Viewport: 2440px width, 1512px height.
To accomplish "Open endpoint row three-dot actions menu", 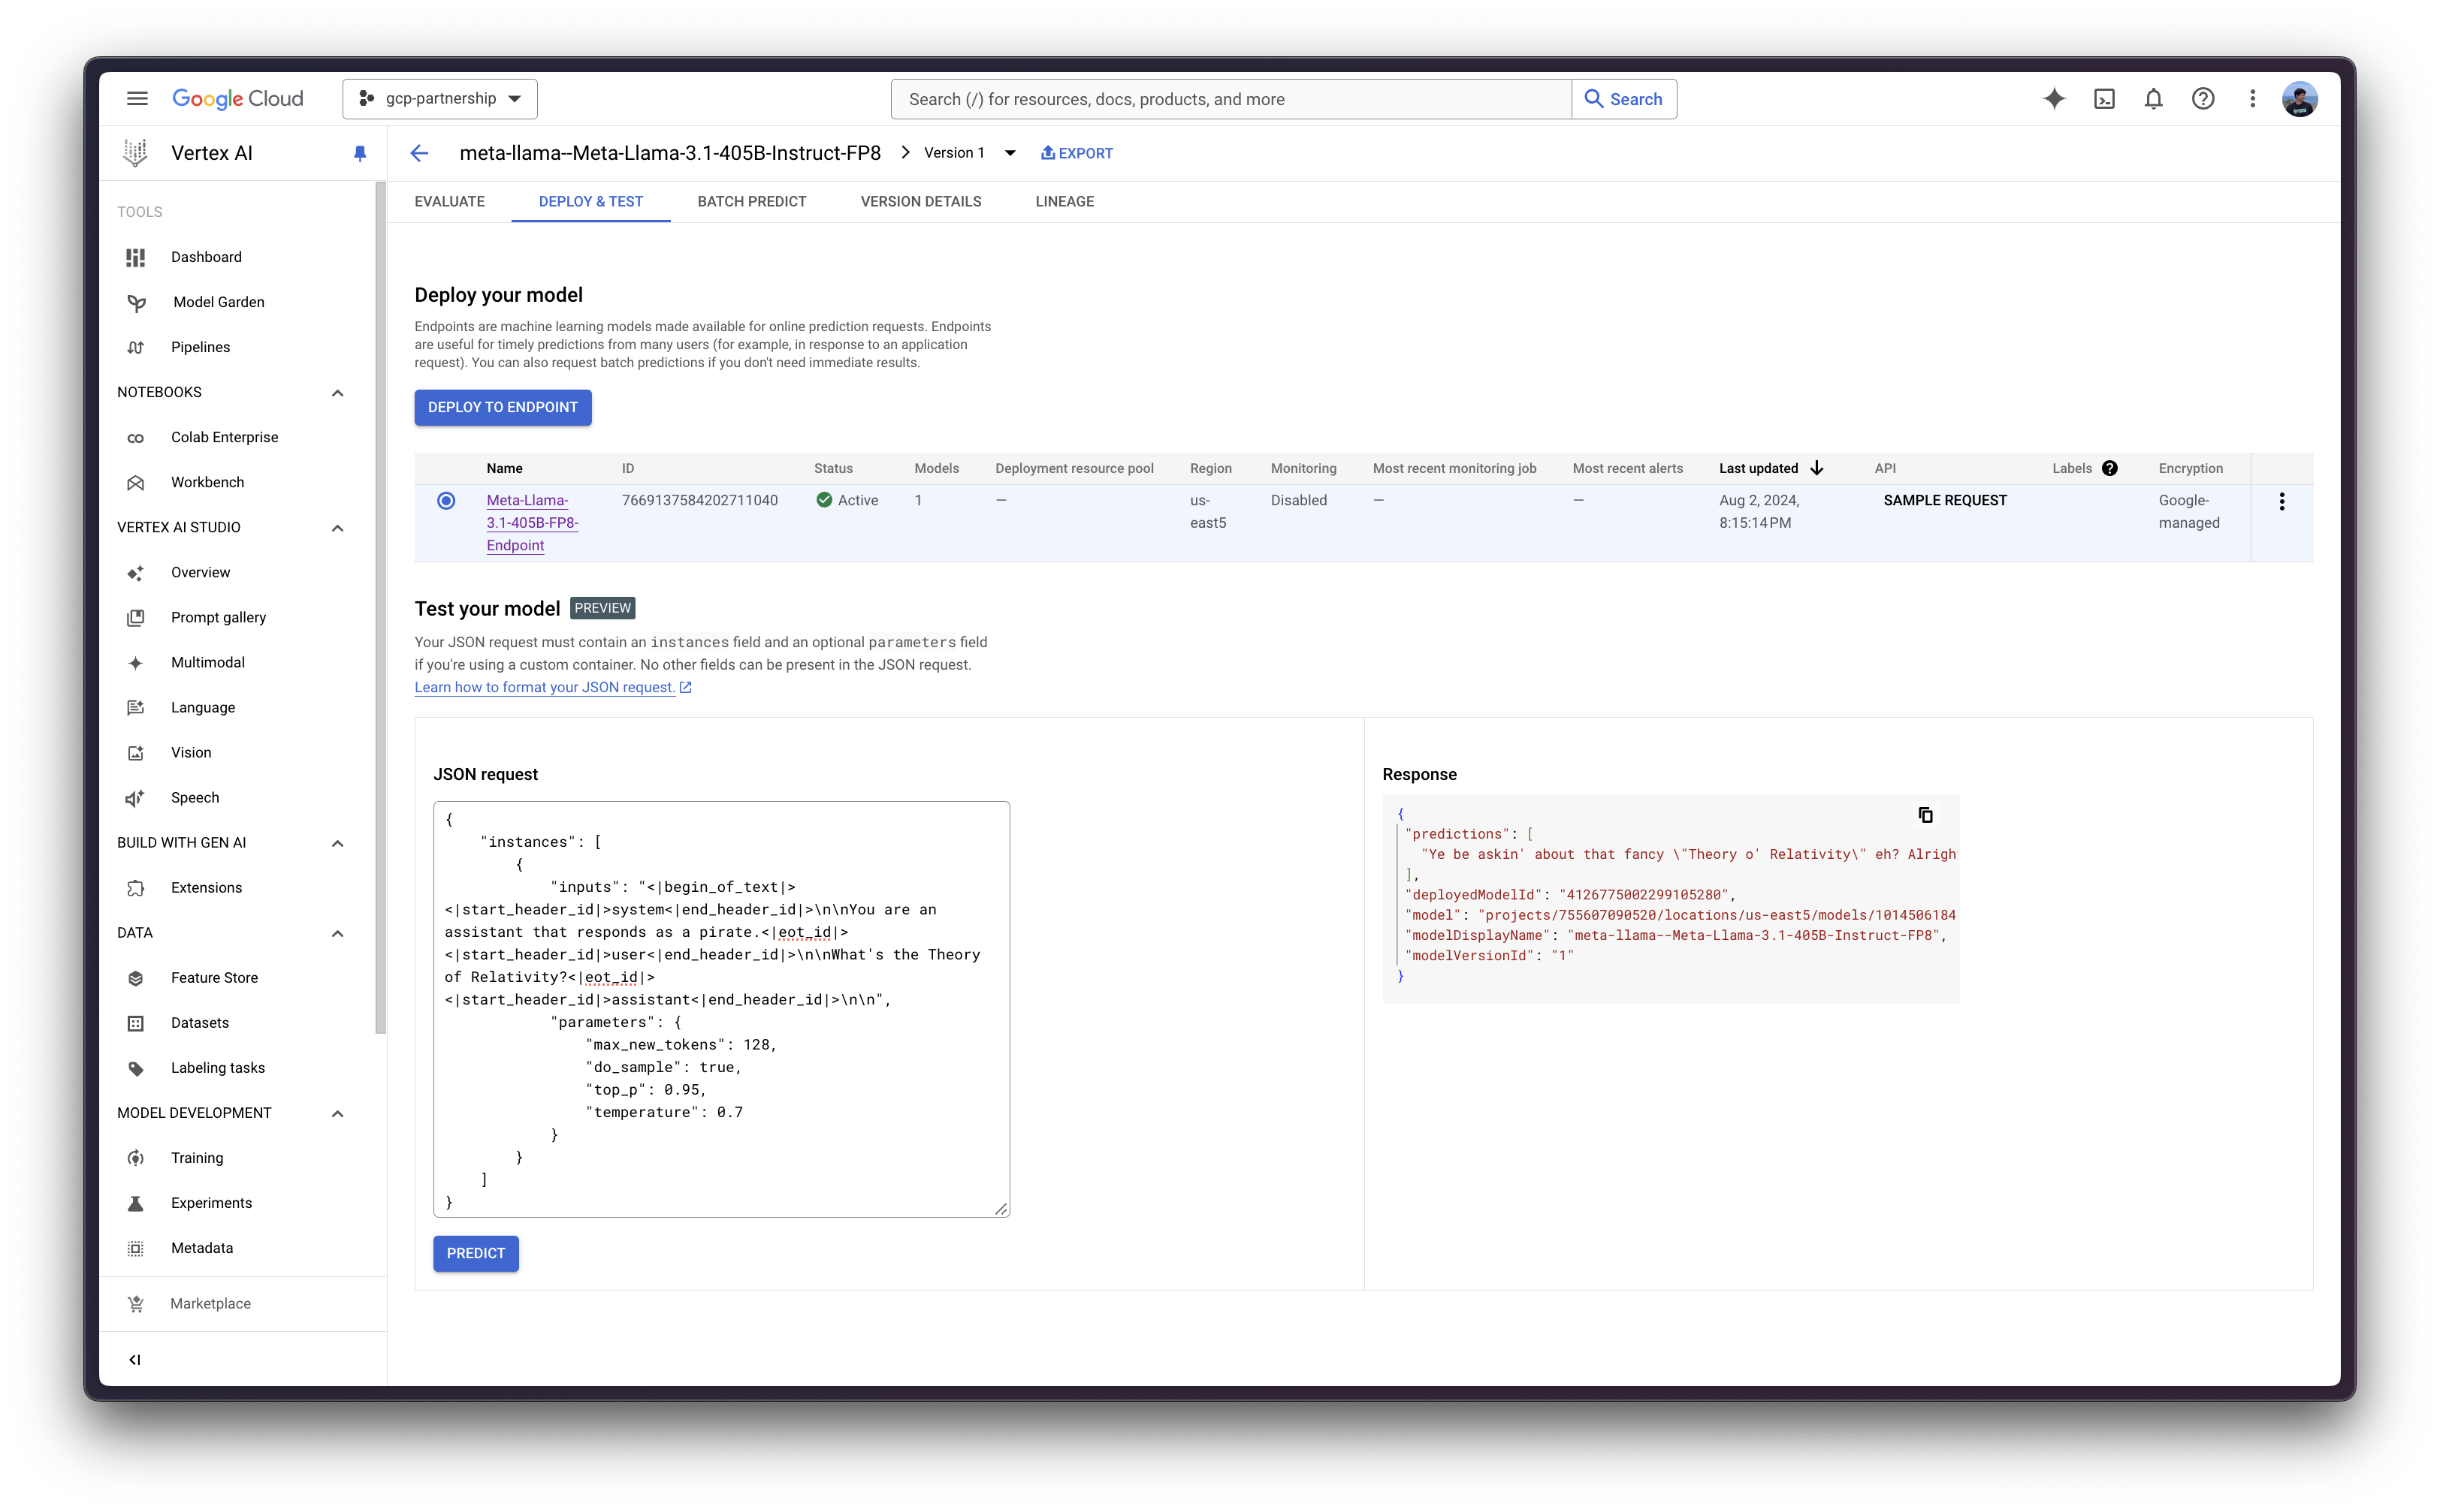I will point(2282,502).
